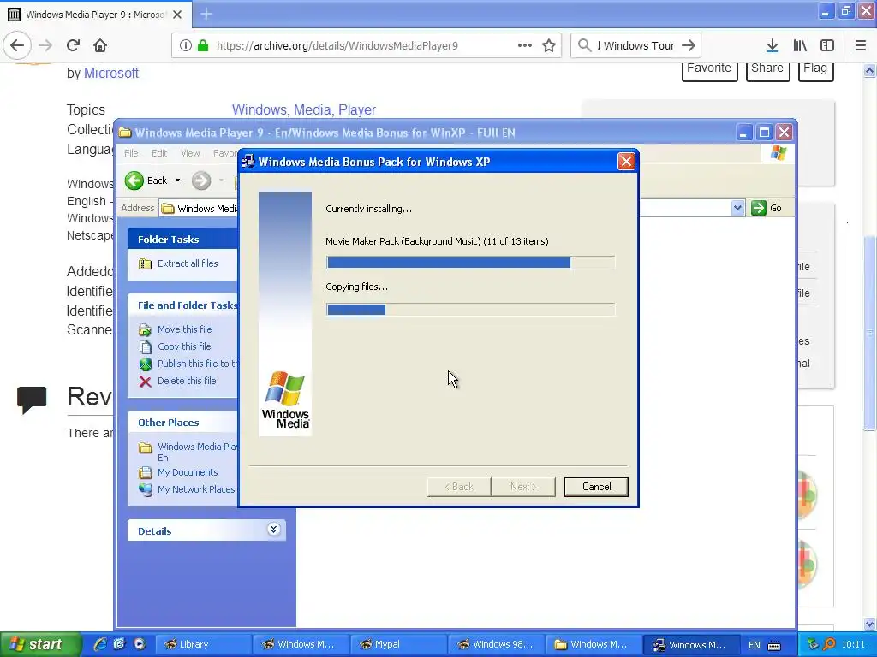
Task: Open the browser hamburger menu
Action: pyautogui.click(x=861, y=46)
